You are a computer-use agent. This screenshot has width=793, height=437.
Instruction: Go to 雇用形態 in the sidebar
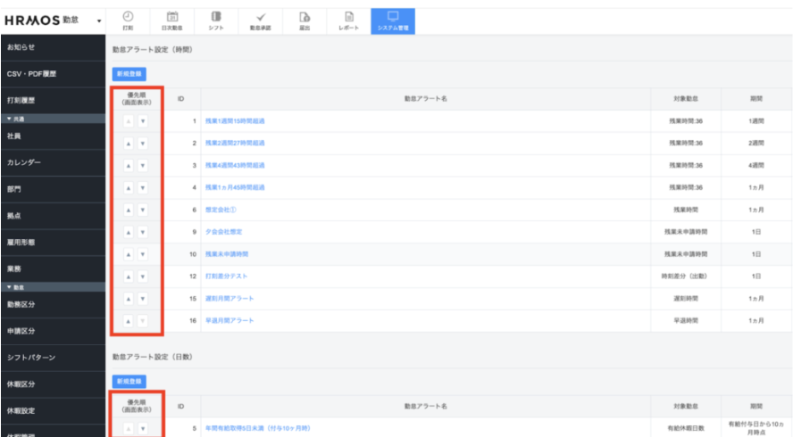click(x=53, y=243)
